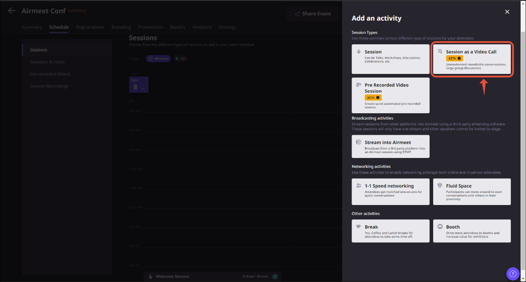This screenshot has width=526, height=282.
Task: Click the Session microphone icon
Action: [359, 51]
